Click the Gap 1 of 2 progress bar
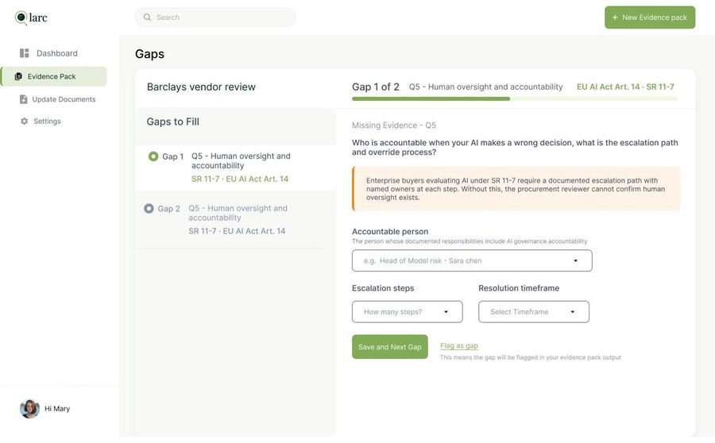Screen dimensions: 715x443 [514, 99]
